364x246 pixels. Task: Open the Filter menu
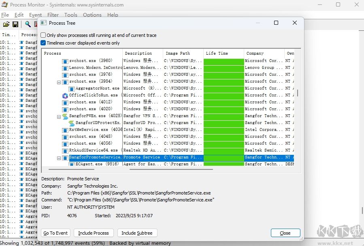(53, 15)
